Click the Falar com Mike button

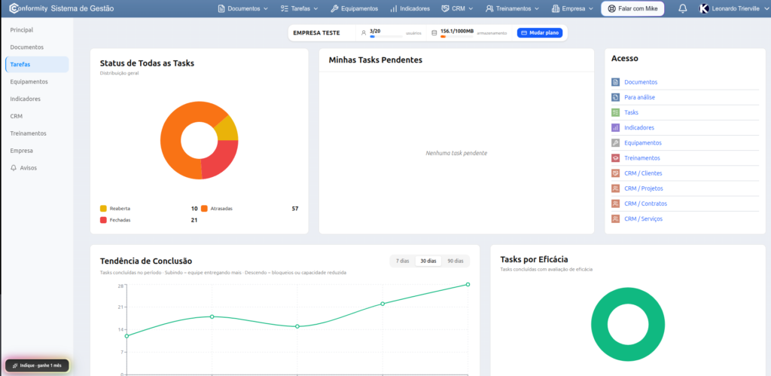click(632, 8)
